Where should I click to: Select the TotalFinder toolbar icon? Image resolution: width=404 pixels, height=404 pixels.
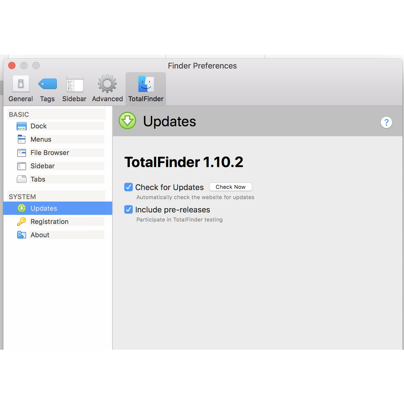pyautogui.click(x=146, y=84)
